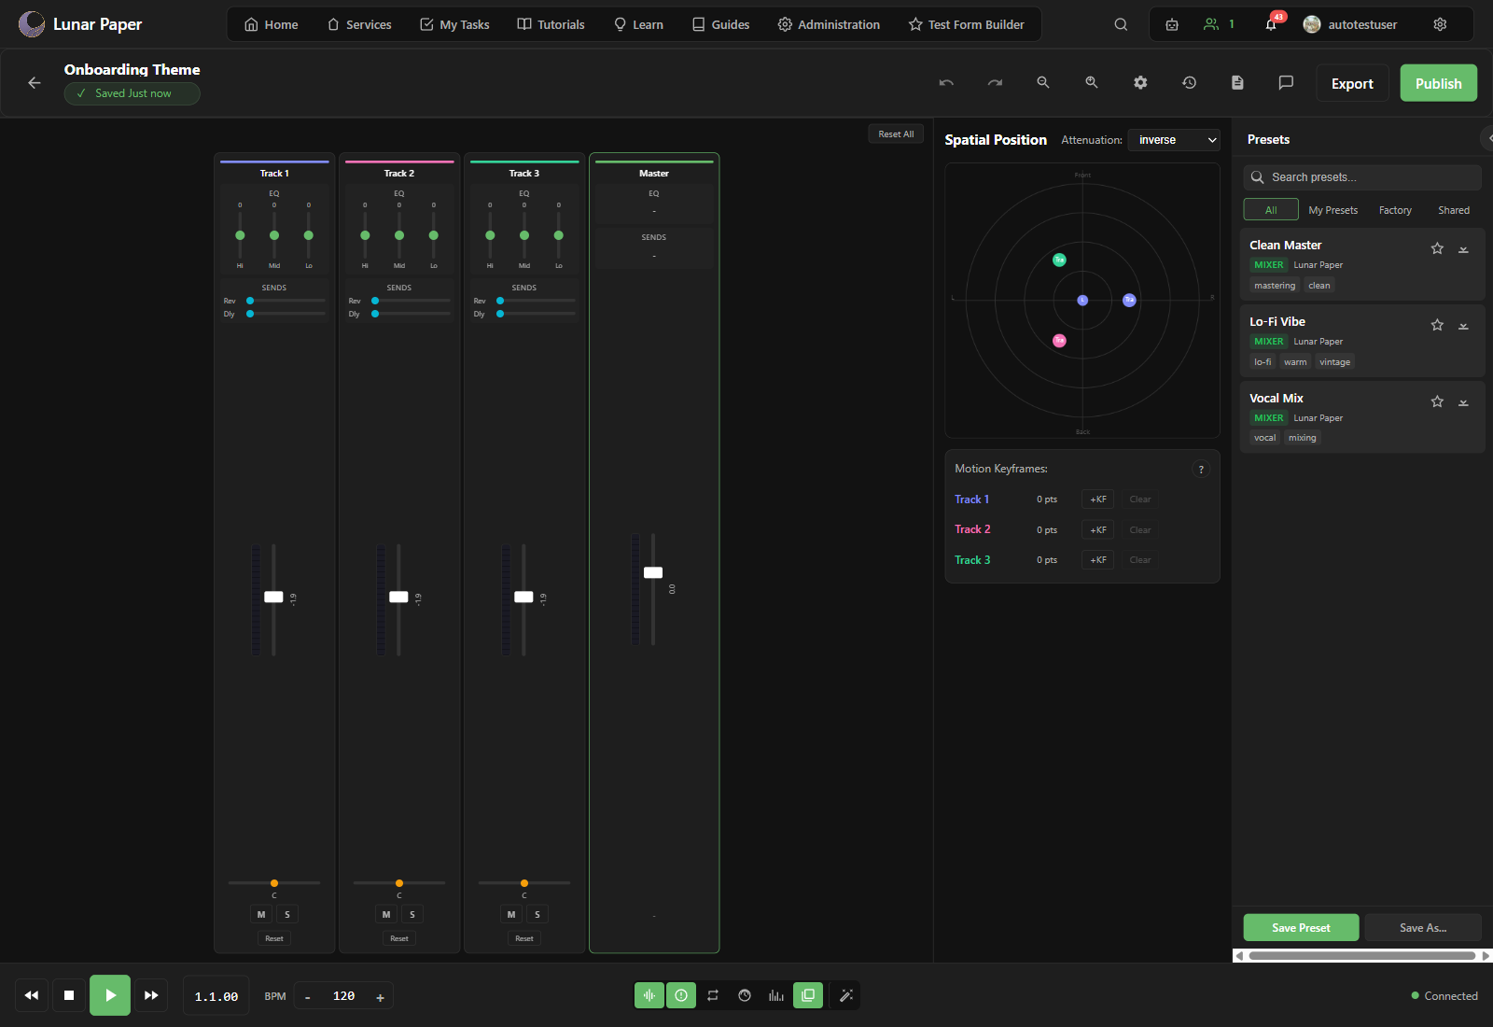Screen dimensions: 1493x1027
Task: Switch to Factory presets tab
Action: point(1395,210)
